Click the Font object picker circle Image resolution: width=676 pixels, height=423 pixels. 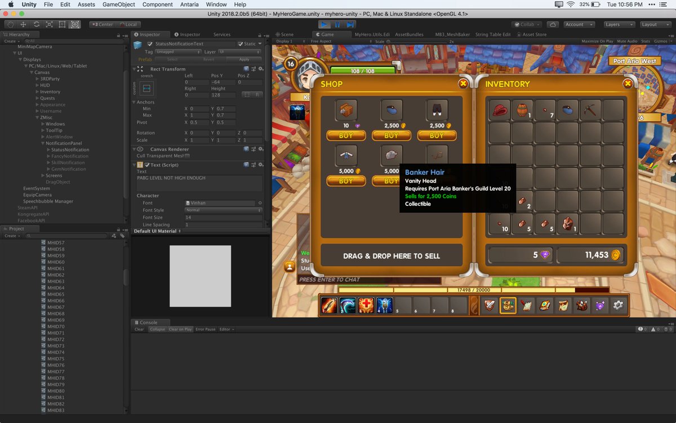[260, 202]
